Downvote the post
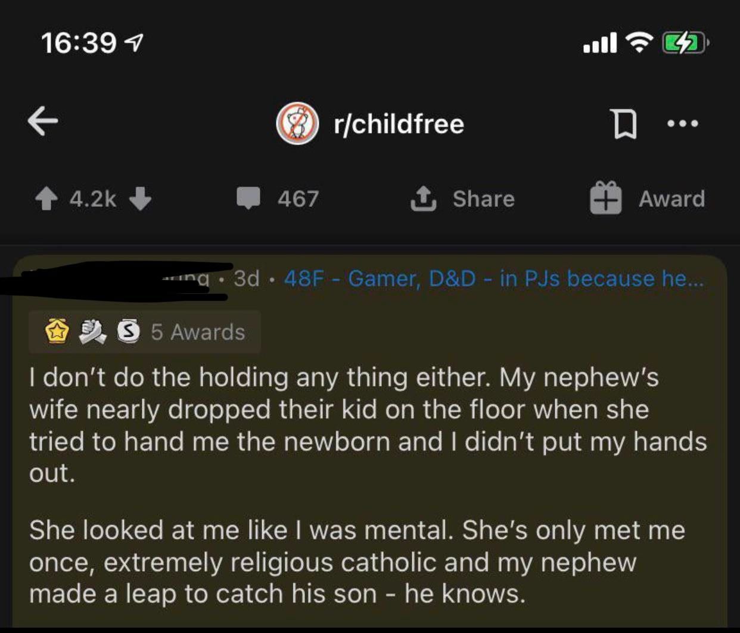The height and width of the screenshot is (633, 740). 141,199
